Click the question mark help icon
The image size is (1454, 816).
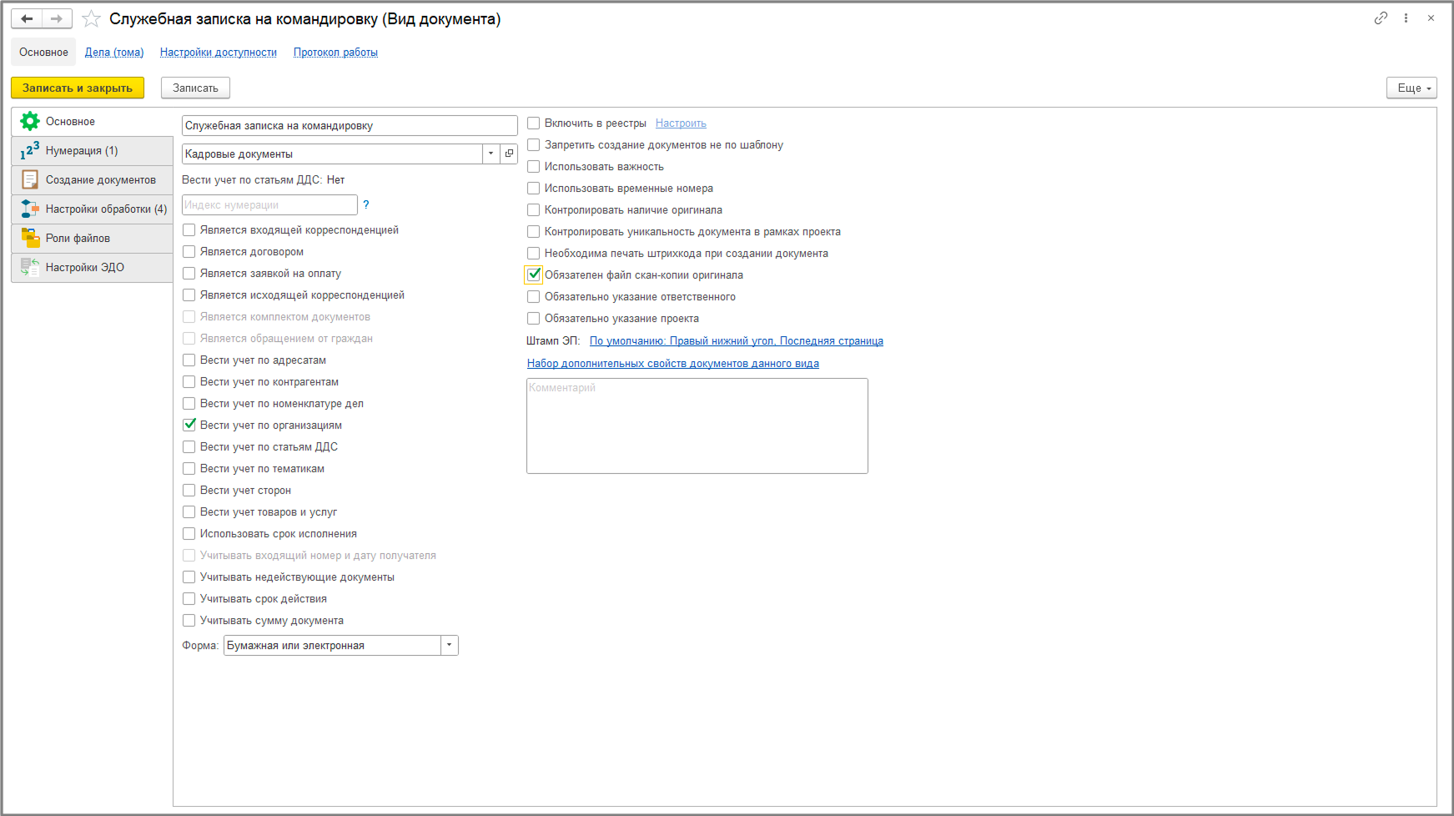tap(366, 204)
